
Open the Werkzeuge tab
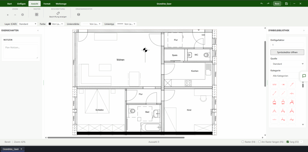(x=61, y=4)
